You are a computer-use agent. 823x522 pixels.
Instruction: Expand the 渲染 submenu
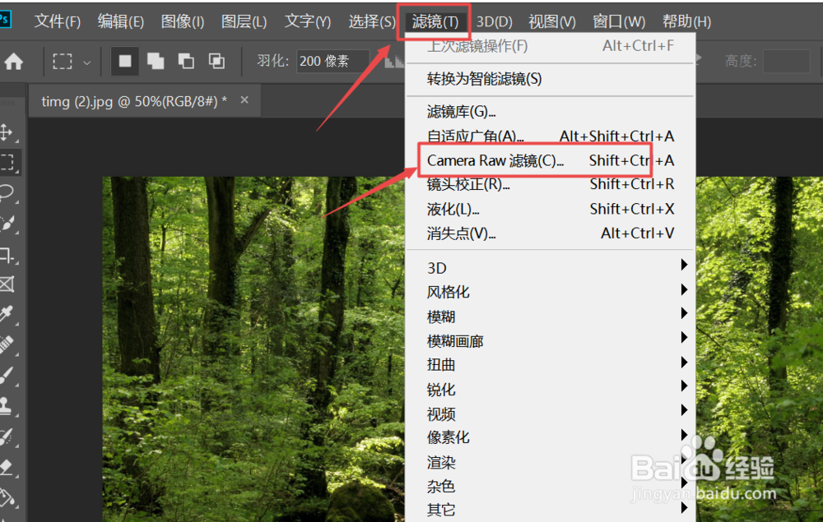550,462
